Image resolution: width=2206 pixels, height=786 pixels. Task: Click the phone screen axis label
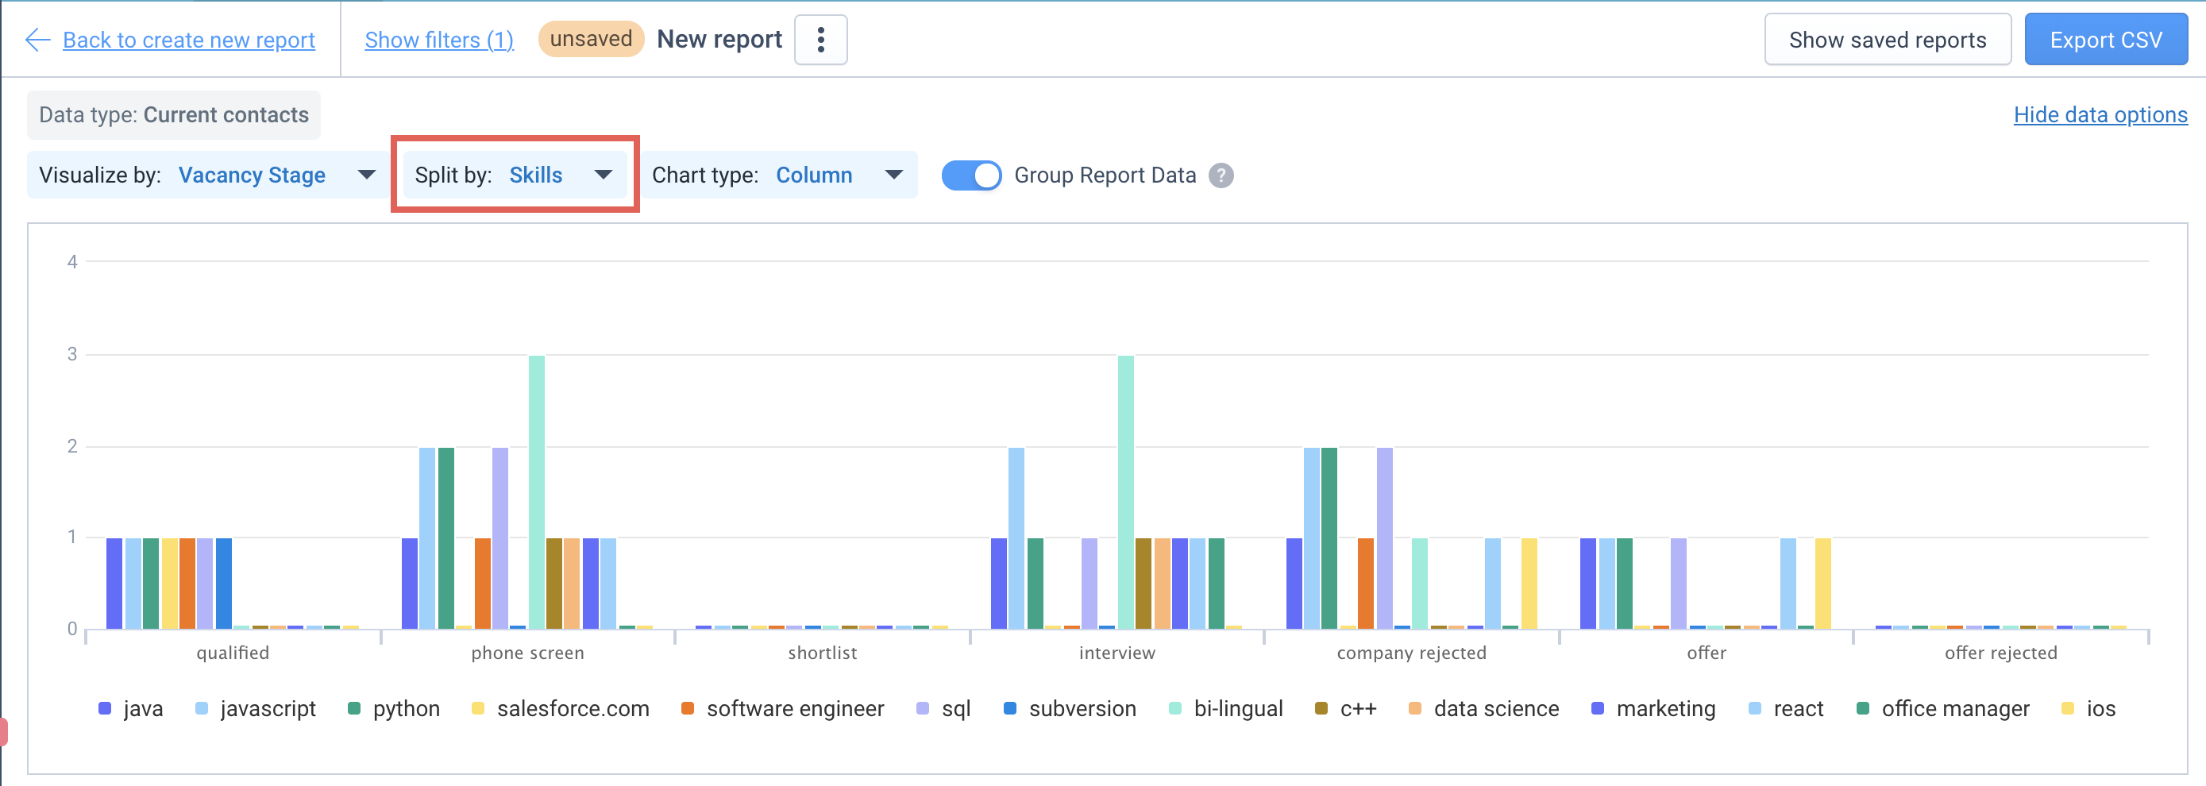tap(527, 653)
